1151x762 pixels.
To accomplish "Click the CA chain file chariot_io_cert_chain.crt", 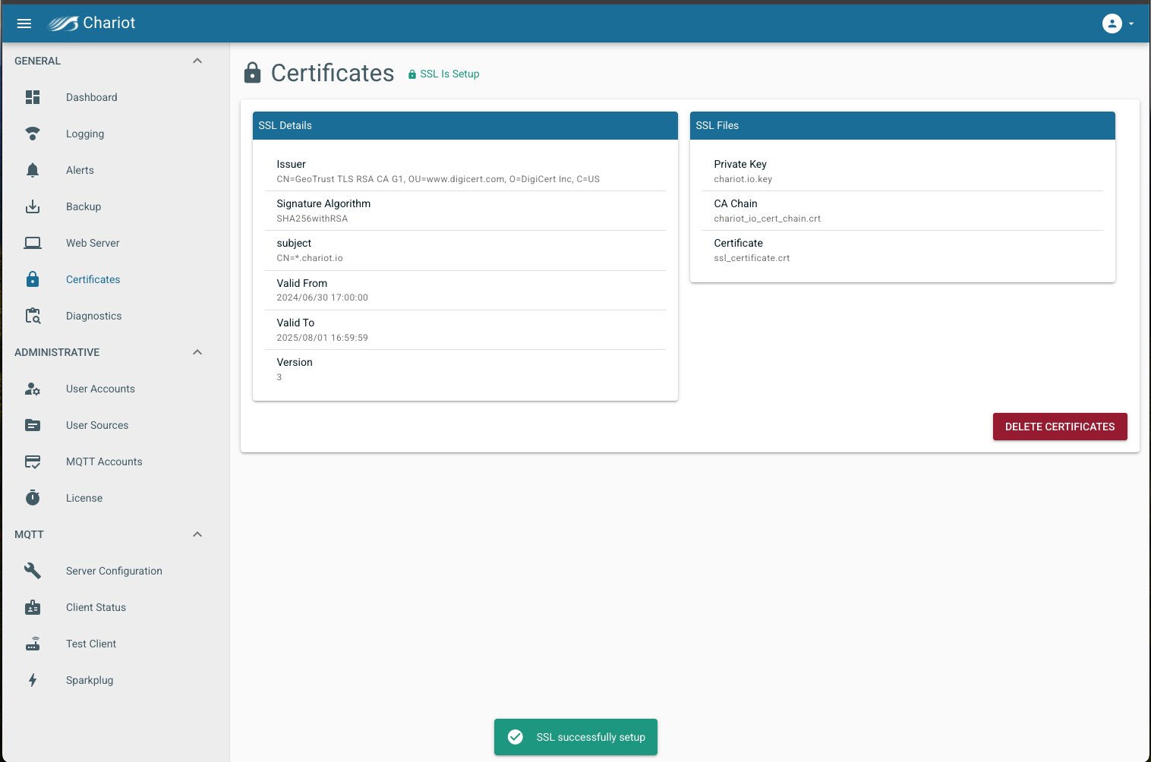I will [767, 219].
